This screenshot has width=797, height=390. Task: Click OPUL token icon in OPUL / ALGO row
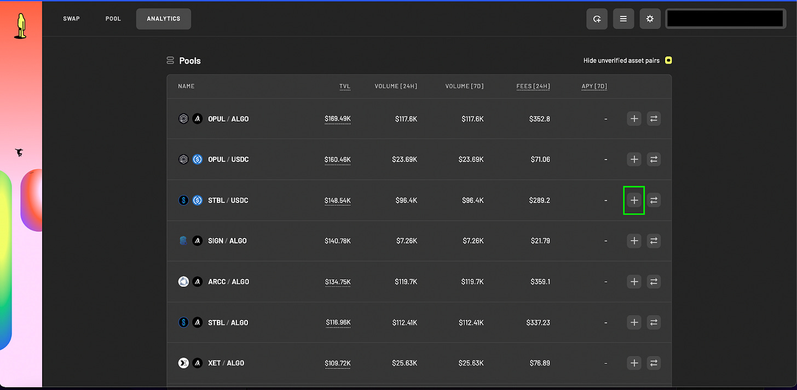coord(183,119)
